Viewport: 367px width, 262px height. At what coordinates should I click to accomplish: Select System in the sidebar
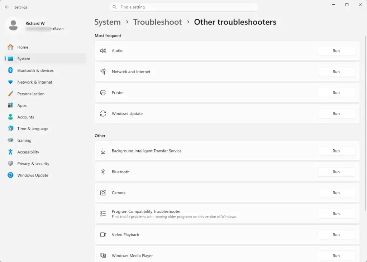(x=45, y=59)
